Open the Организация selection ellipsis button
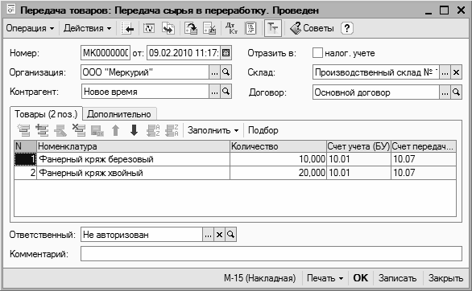The height and width of the screenshot is (291, 472). pos(214,72)
